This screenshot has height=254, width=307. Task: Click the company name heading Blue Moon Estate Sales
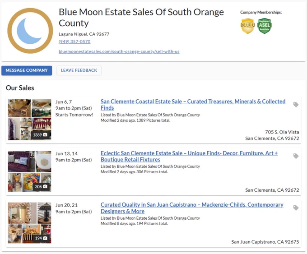click(141, 18)
